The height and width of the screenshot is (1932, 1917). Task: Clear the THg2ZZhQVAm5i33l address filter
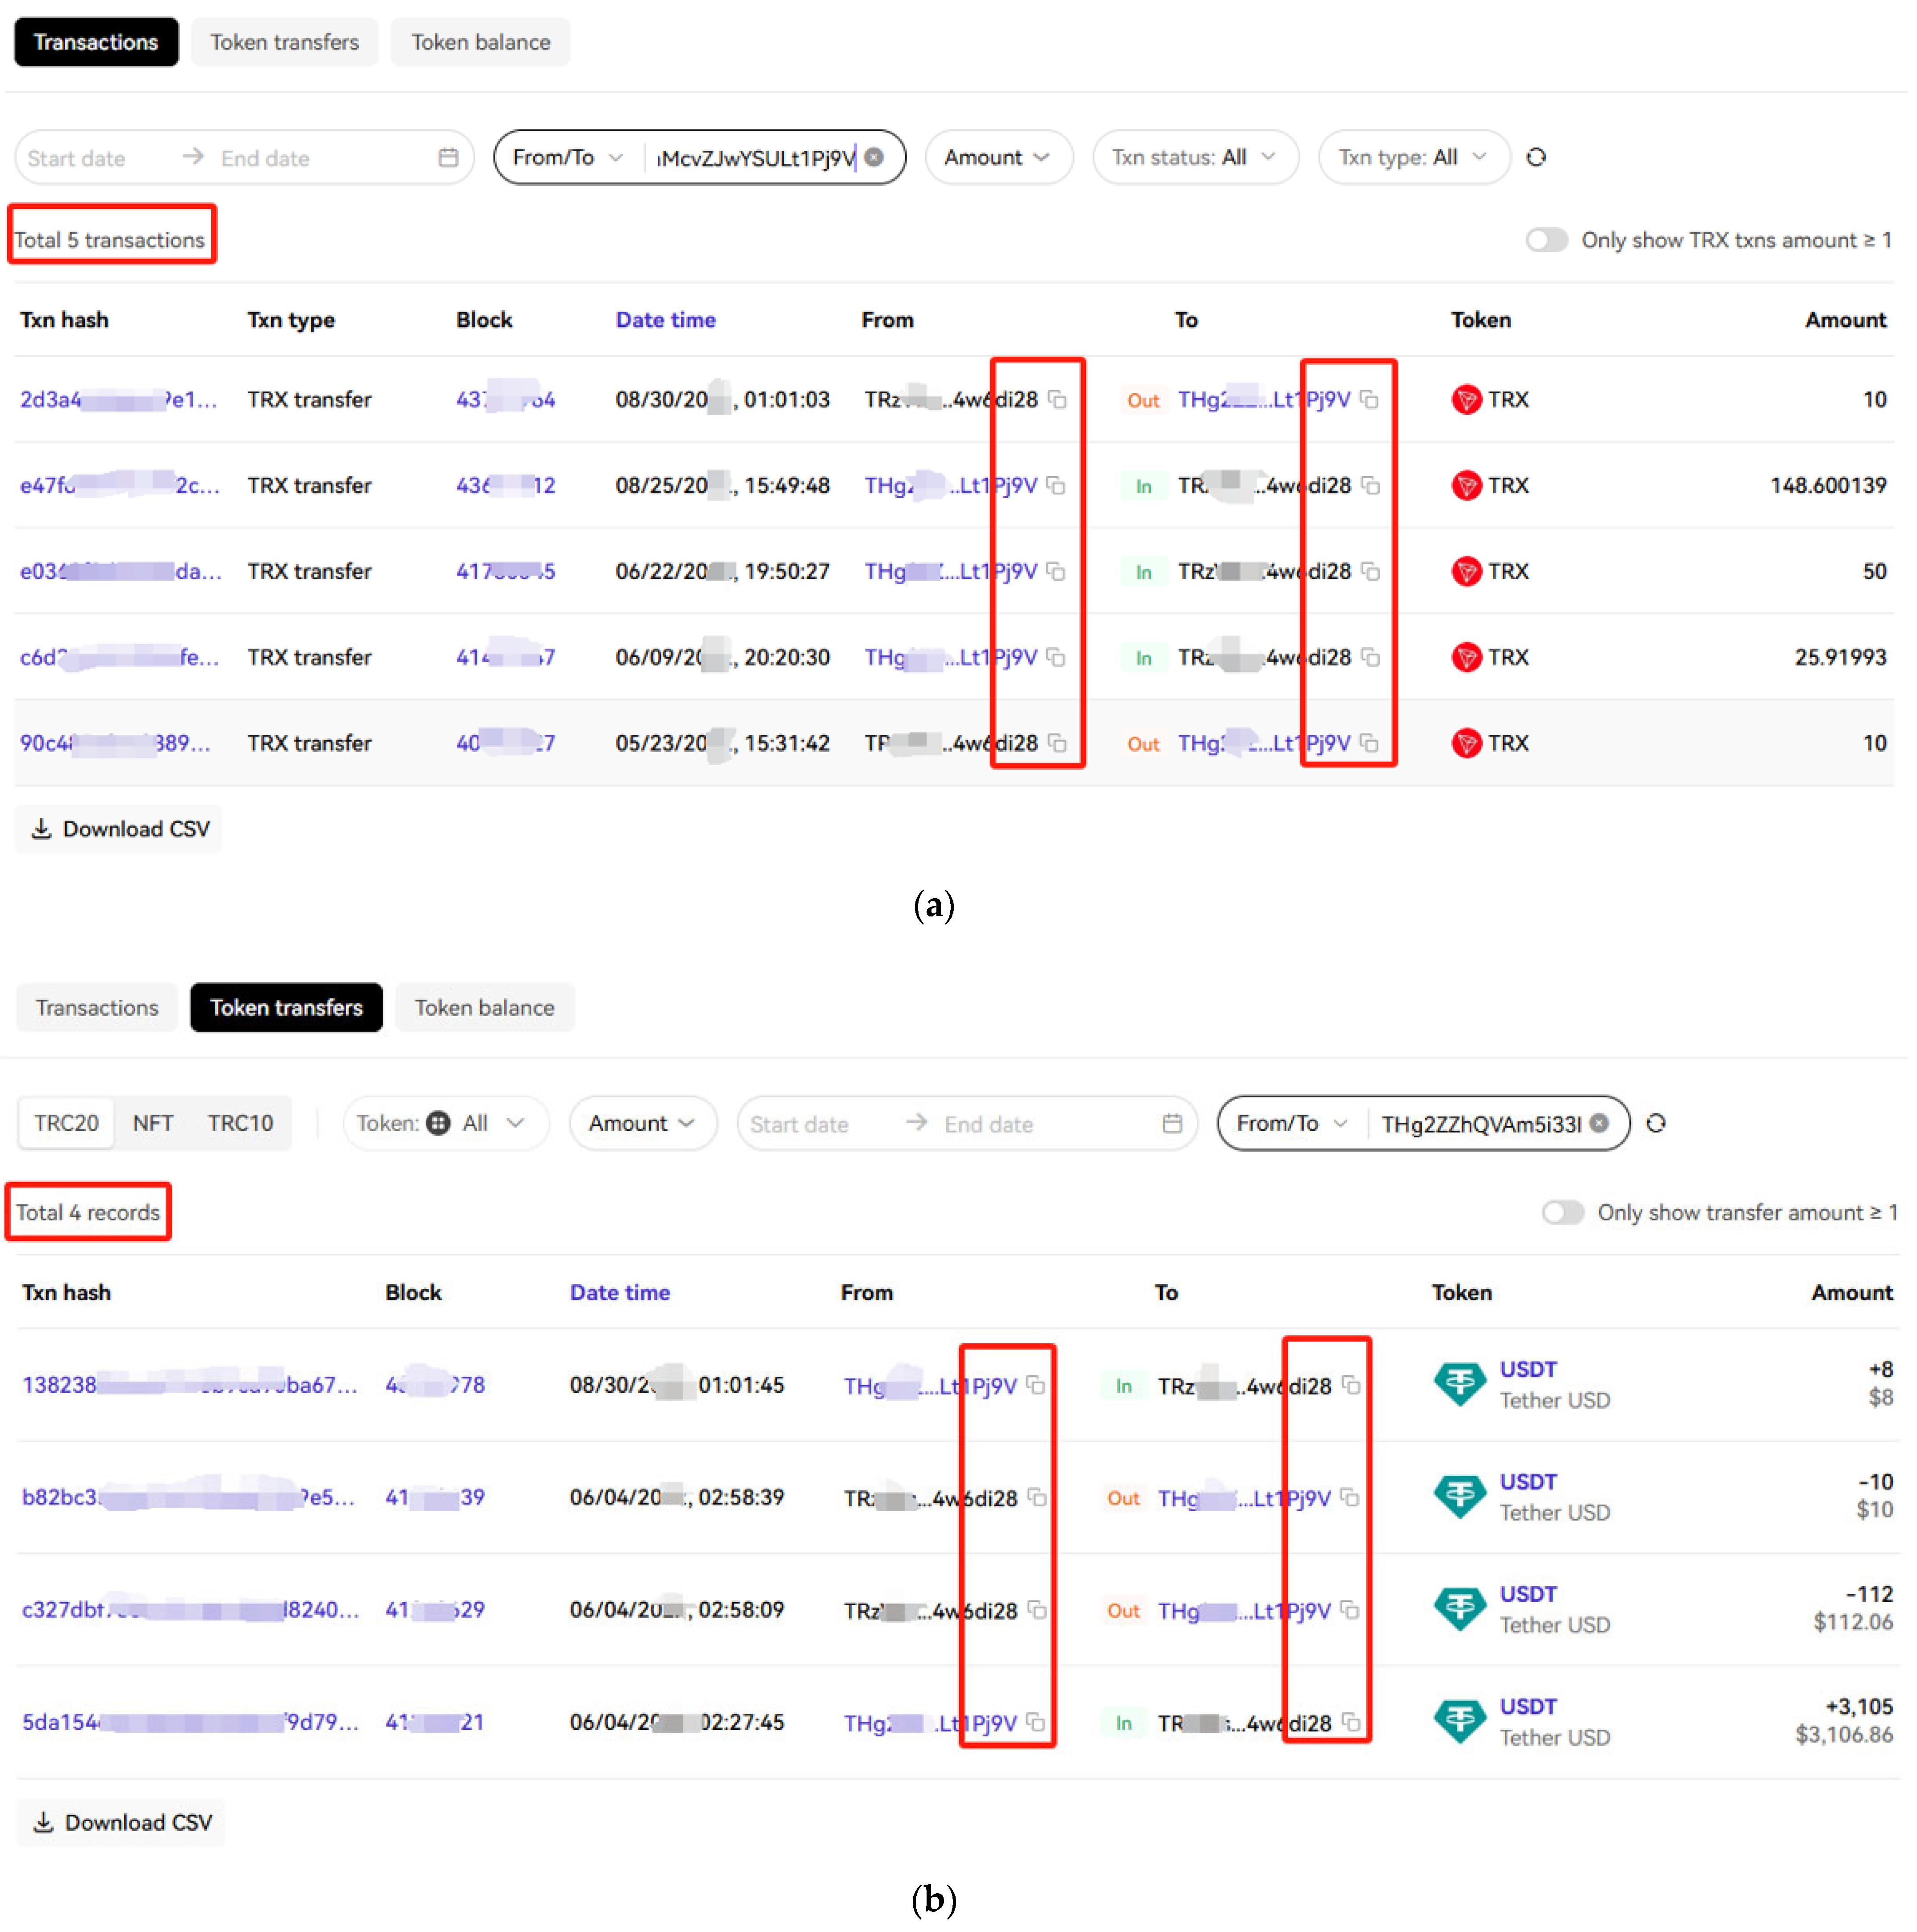pos(1600,1124)
